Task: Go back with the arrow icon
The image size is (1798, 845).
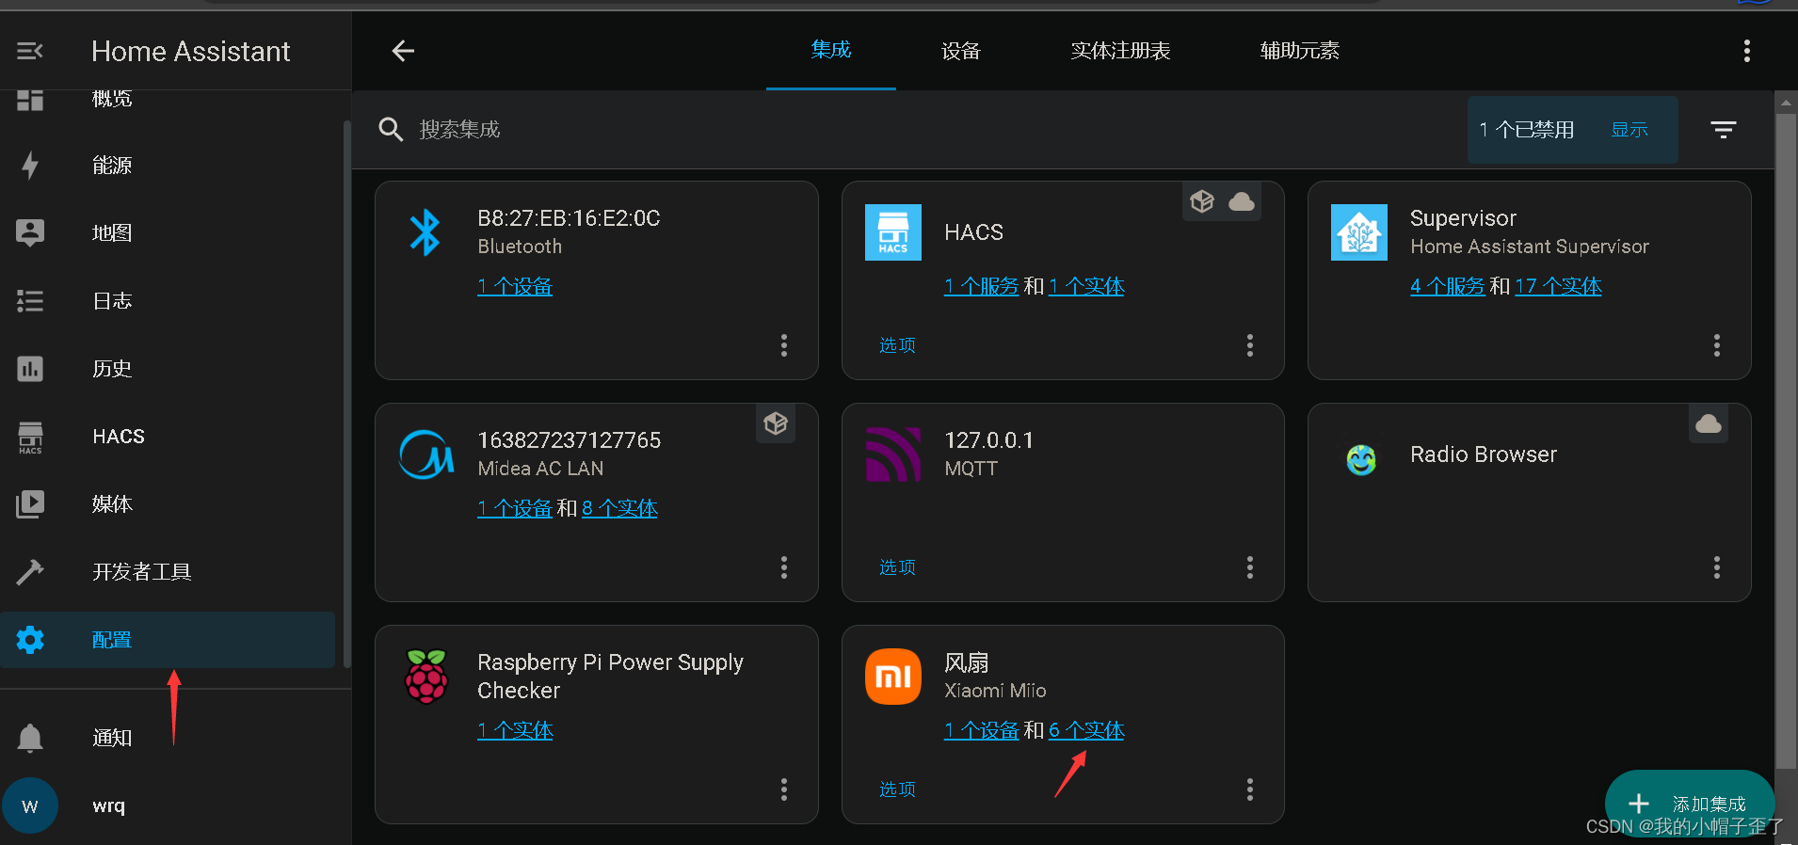Action: (403, 51)
